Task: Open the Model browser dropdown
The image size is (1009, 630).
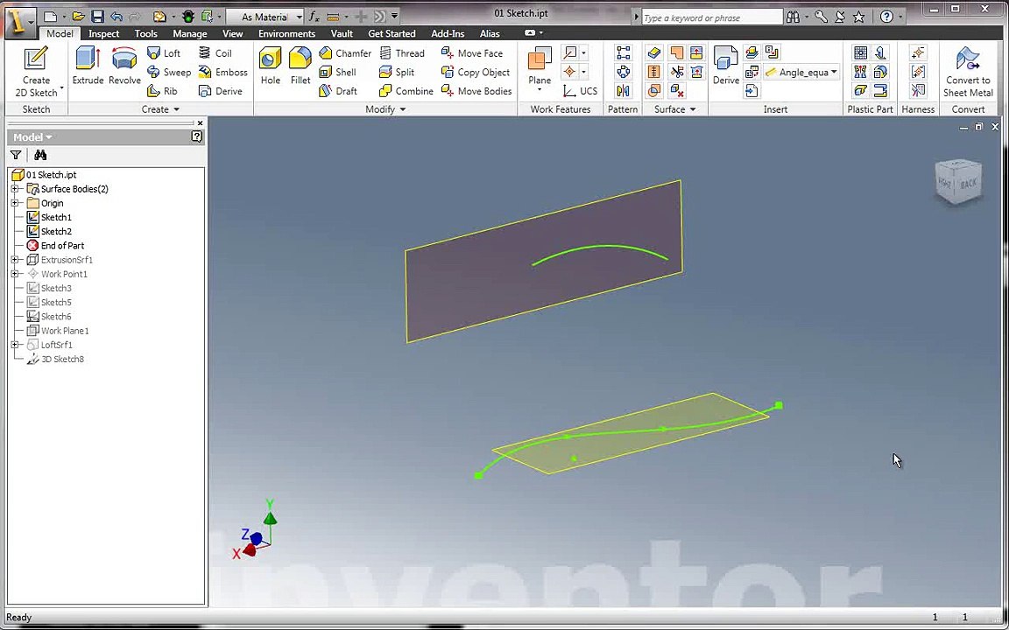Action: (x=32, y=136)
